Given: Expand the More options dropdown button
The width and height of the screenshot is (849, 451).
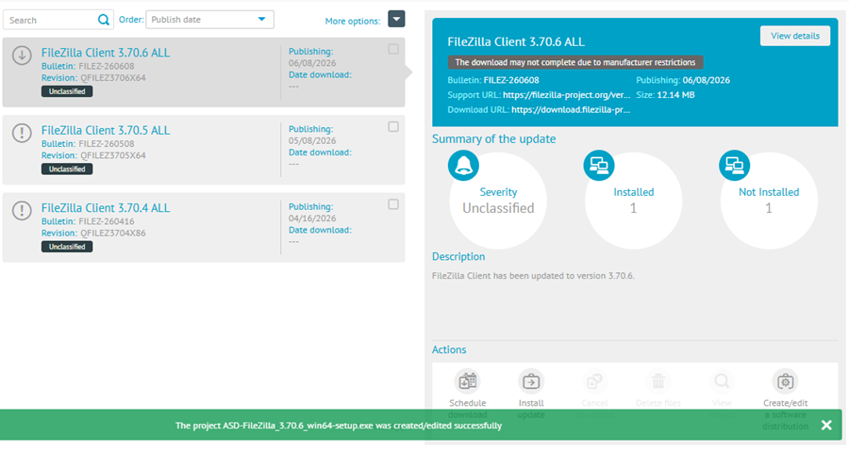Looking at the screenshot, I should point(396,20).
